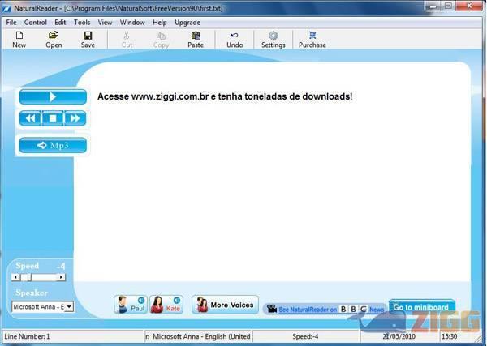487x346 pixels.
Task: Expand the Speaker dropdown Microsoft Anna
Action: point(69,307)
